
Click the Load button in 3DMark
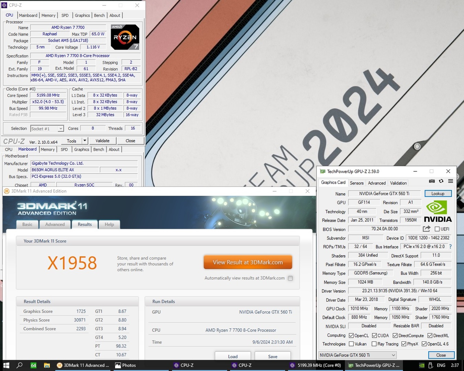(x=233, y=356)
